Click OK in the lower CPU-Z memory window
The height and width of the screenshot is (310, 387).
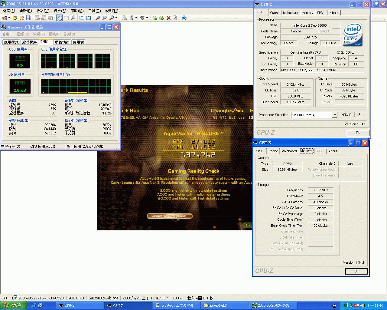[x=356, y=271]
